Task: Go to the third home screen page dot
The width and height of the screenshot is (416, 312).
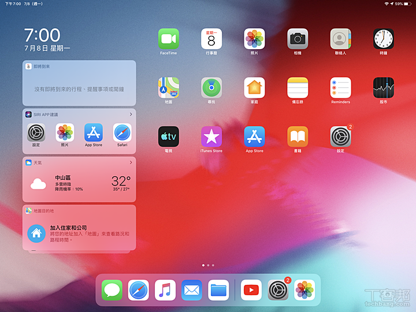Action: point(213,265)
